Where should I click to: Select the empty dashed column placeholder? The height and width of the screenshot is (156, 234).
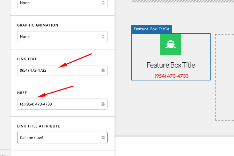[224, 77]
